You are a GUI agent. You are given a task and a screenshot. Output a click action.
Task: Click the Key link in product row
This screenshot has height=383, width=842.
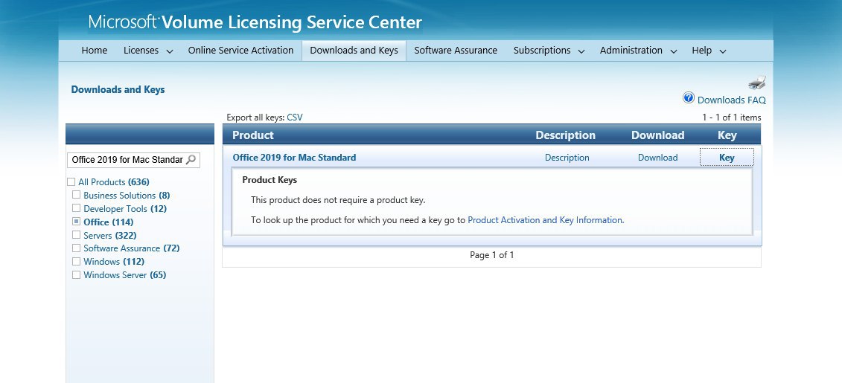pos(727,157)
